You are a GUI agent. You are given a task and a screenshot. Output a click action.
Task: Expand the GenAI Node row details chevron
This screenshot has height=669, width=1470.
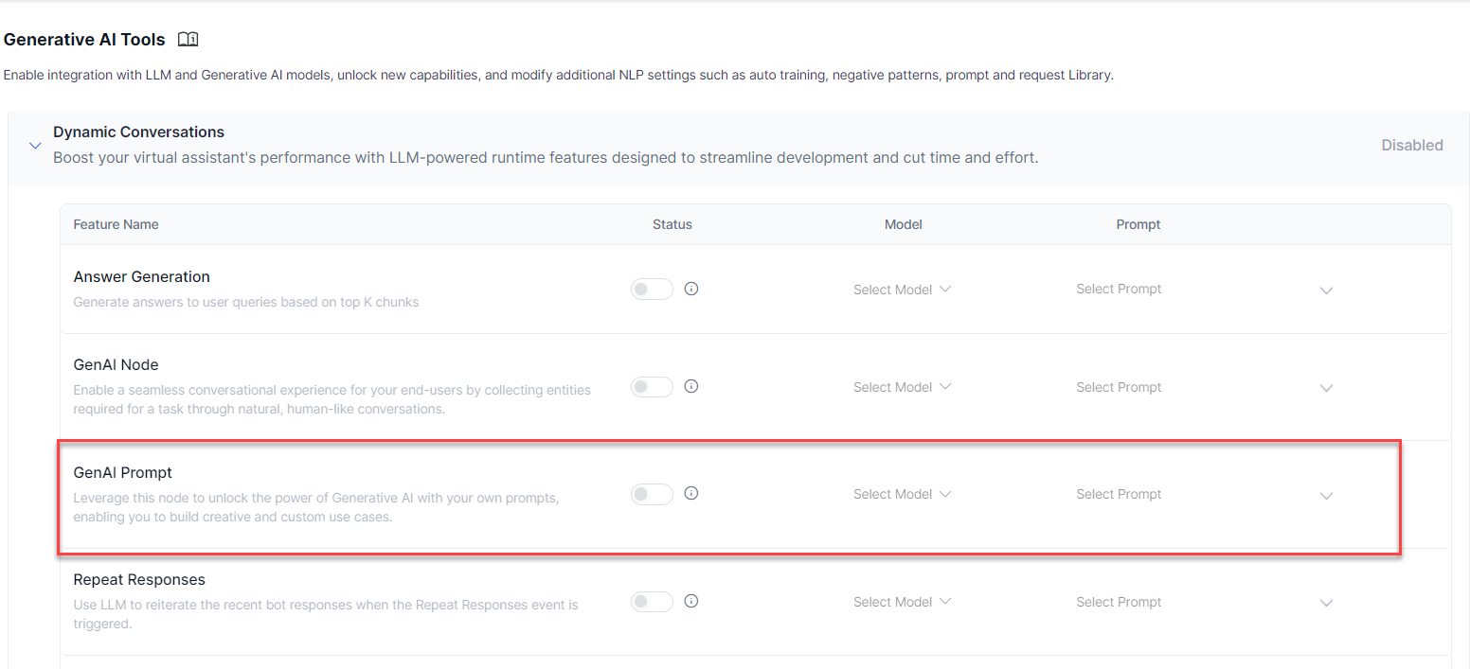coord(1326,388)
